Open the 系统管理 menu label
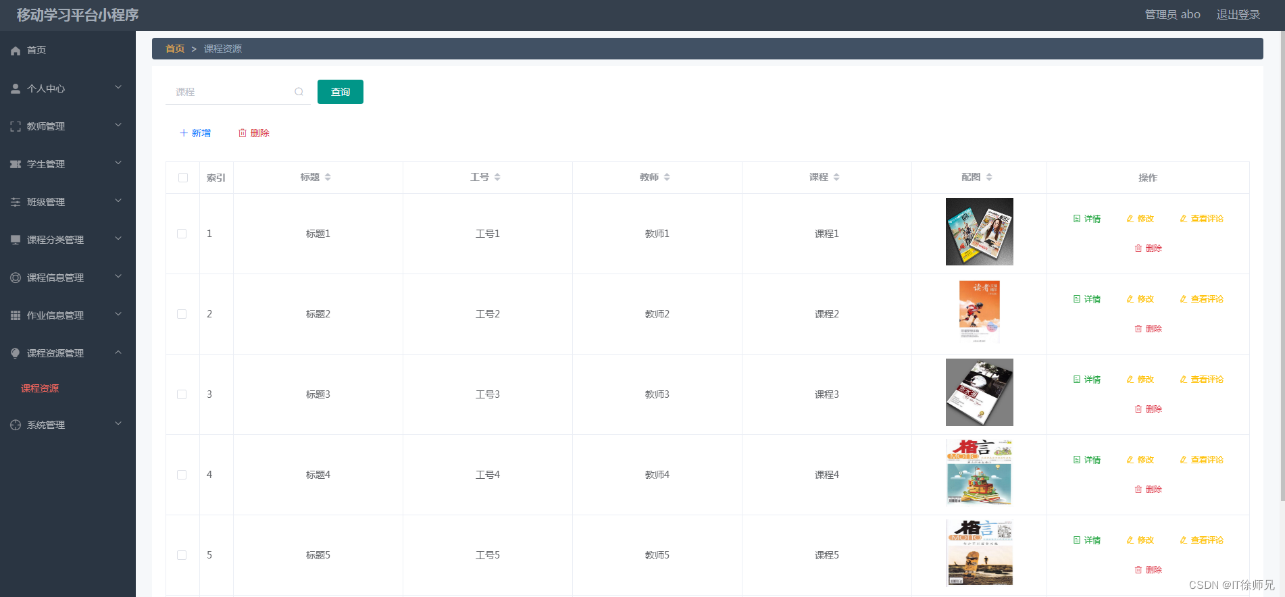The height and width of the screenshot is (597, 1285). pyautogui.click(x=46, y=425)
